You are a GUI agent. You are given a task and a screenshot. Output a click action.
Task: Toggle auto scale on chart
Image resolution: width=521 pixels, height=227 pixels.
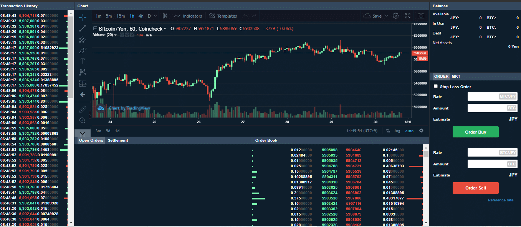point(409,131)
